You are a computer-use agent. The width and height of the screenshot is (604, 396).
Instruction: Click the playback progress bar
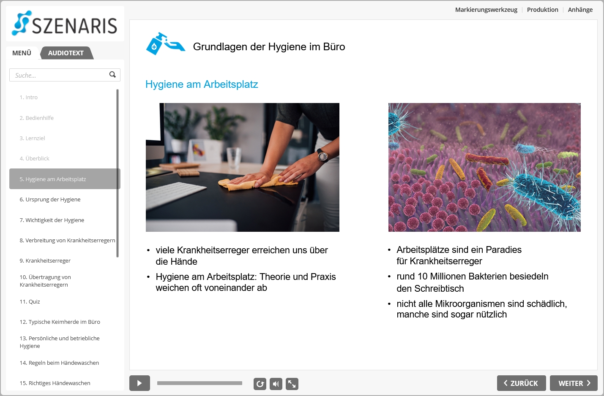(x=200, y=383)
